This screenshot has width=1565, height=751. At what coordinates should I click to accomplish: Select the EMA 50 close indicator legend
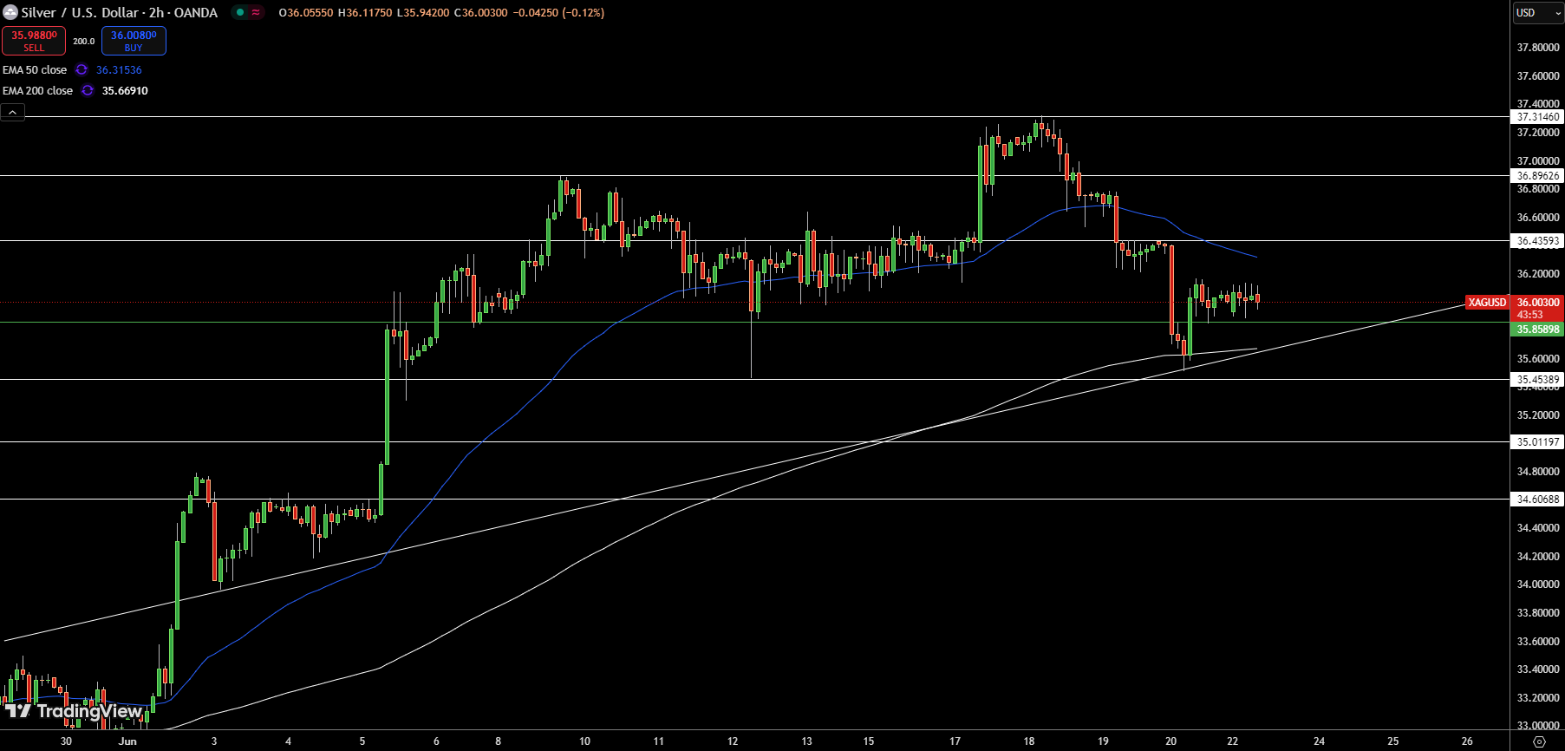[35, 69]
